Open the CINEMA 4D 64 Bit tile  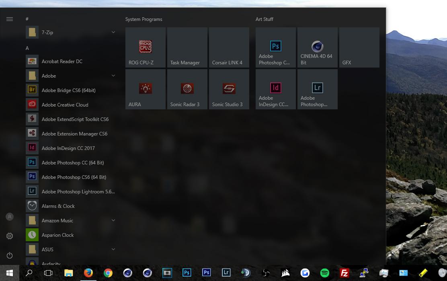(x=317, y=47)
